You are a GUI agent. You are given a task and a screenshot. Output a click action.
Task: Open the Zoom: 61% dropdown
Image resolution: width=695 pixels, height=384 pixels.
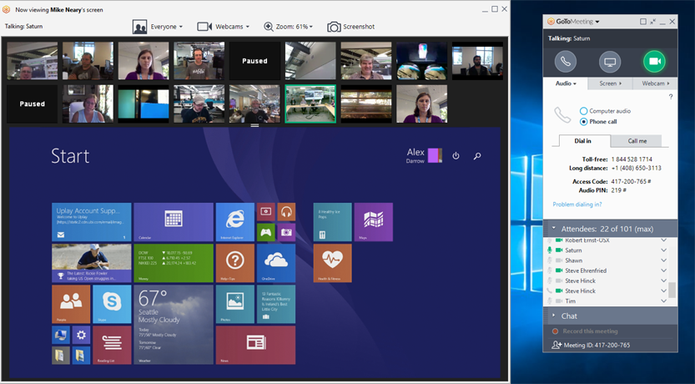pos(288,27)
